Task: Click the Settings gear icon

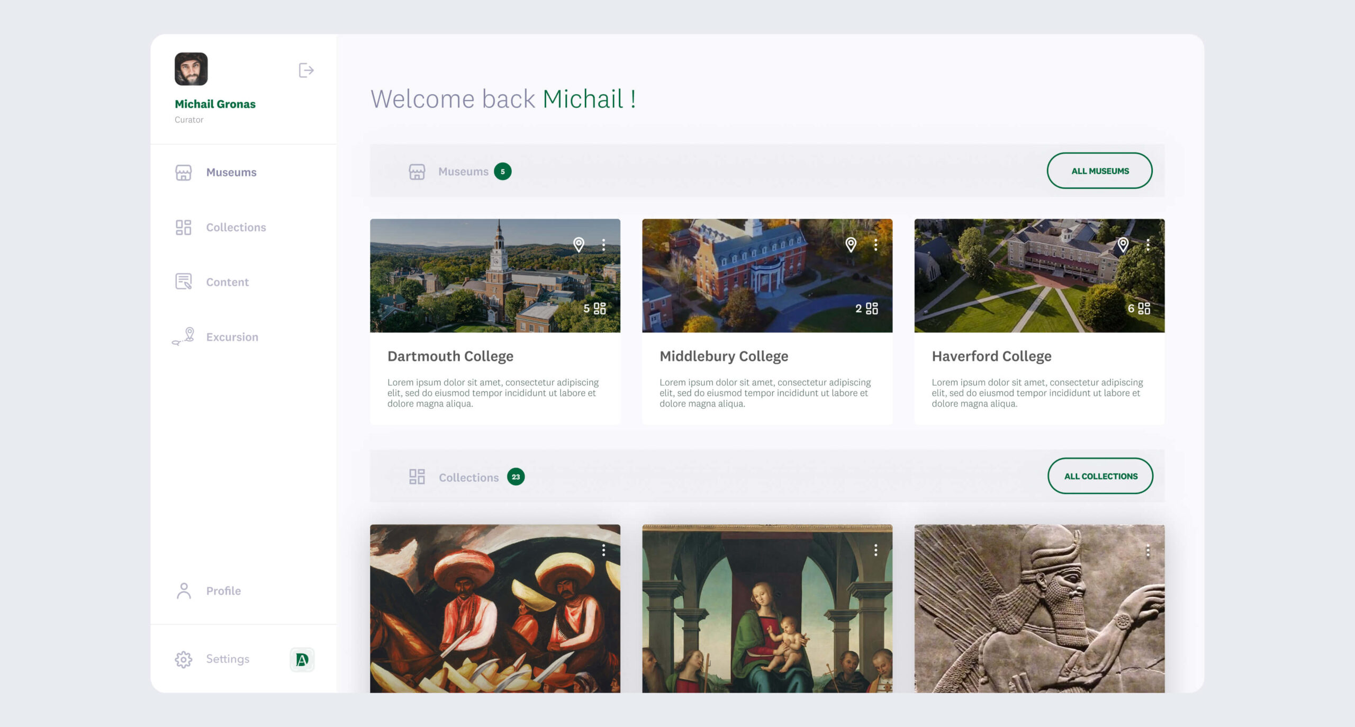Action: tap(184, 659)
